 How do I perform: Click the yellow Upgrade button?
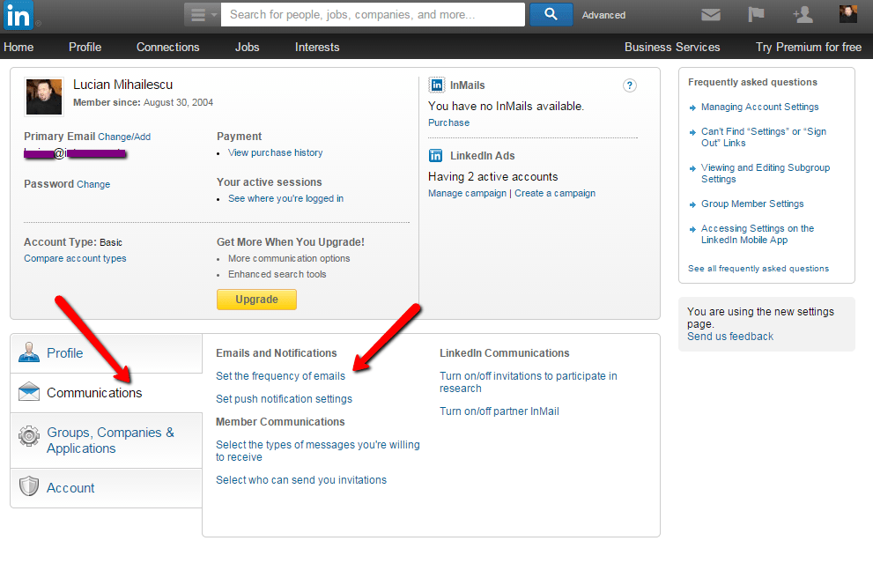pos(256,300)
